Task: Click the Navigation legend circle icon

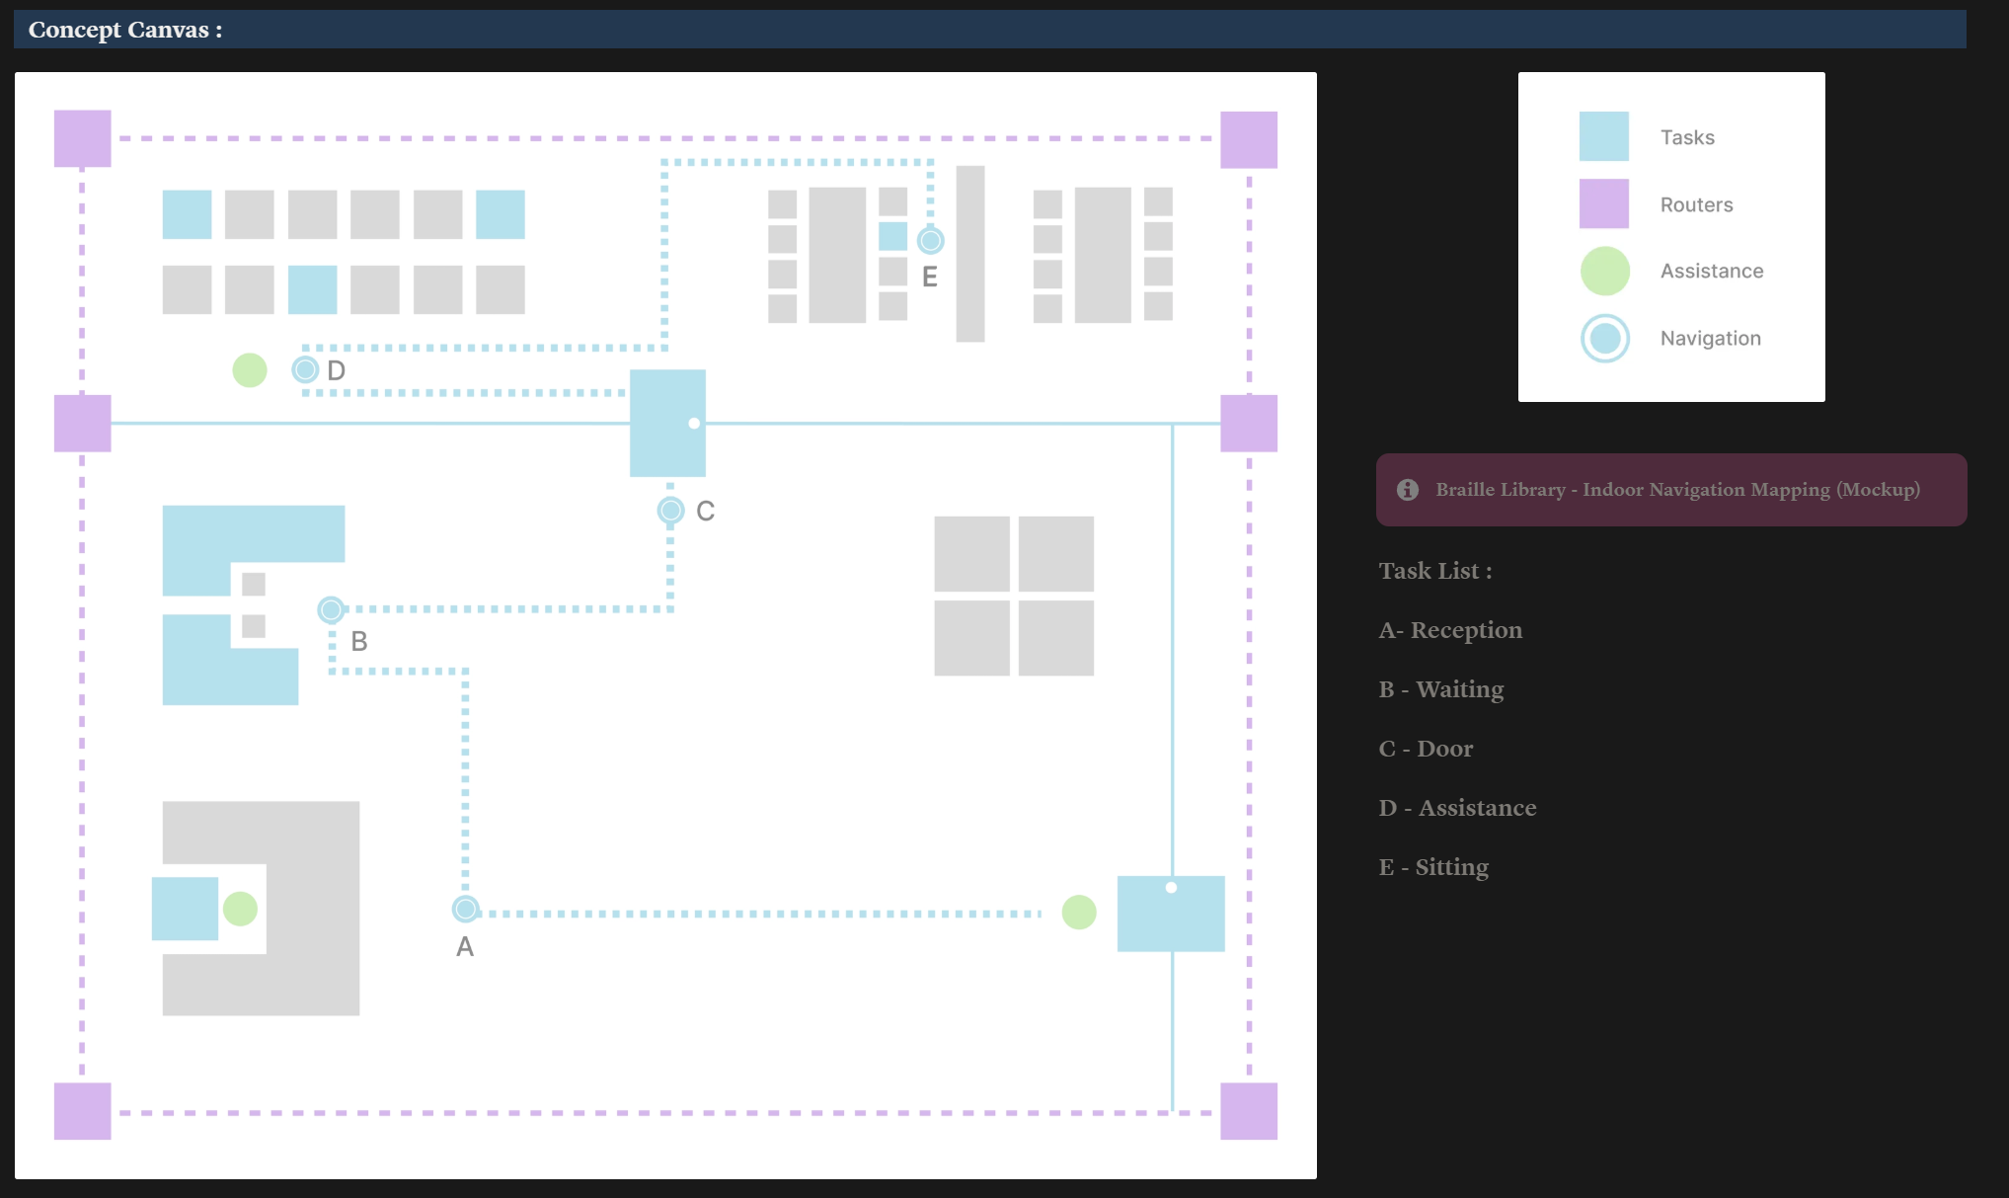Action: point(1605,338)
